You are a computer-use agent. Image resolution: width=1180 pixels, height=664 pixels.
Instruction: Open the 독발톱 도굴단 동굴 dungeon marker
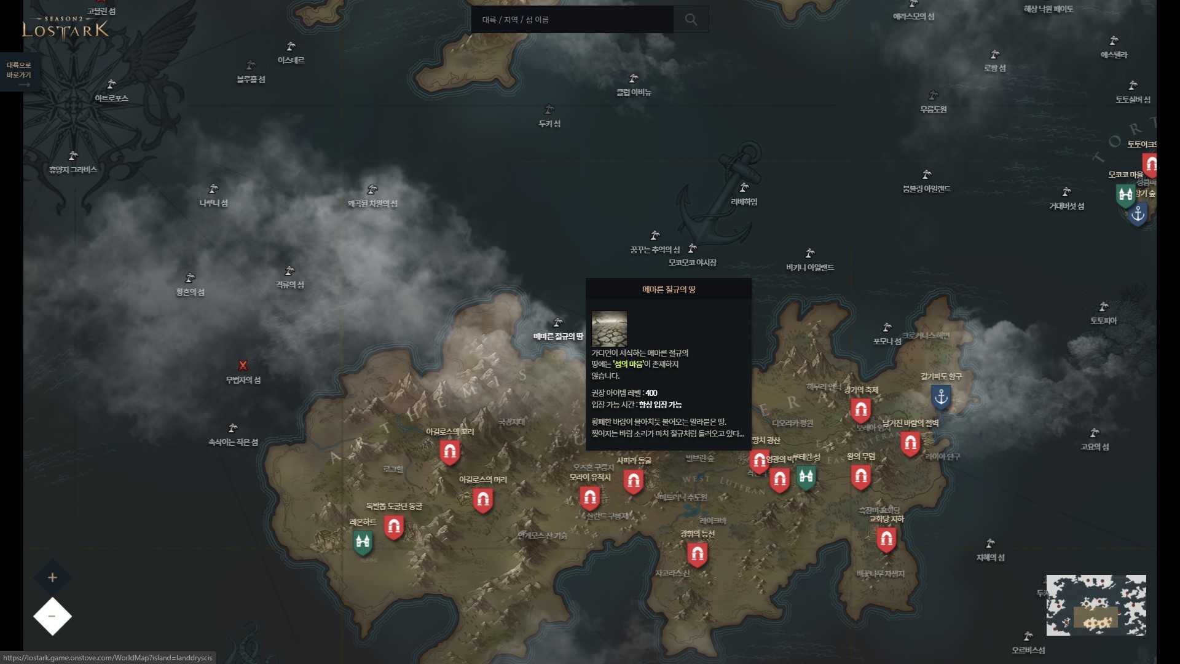click(x=394, y=528)
